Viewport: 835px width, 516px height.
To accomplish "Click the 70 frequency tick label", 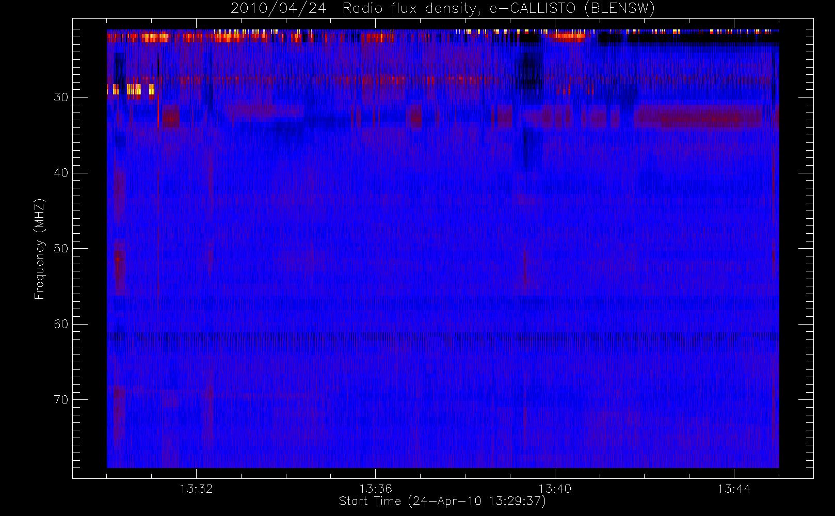I will click(x=61, y=400).
